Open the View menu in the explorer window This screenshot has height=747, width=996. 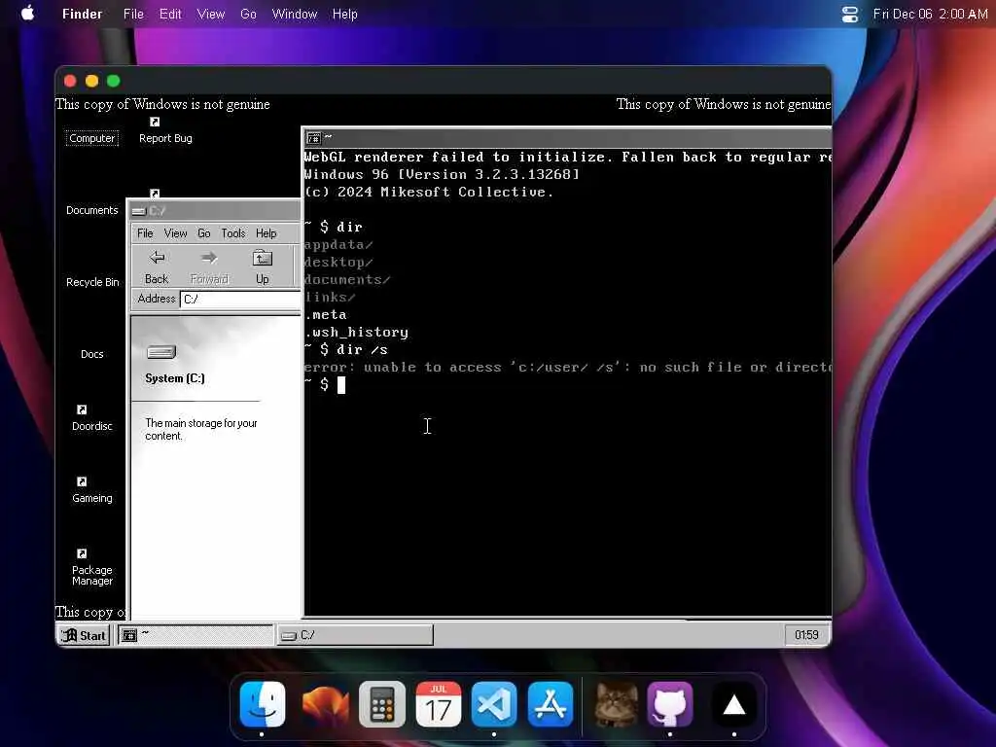[x=175, y=233]
